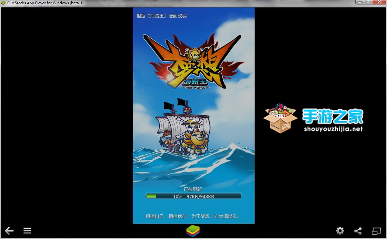
Task: Tap the BlueStacks home logo
Action: tap(193, 231)
